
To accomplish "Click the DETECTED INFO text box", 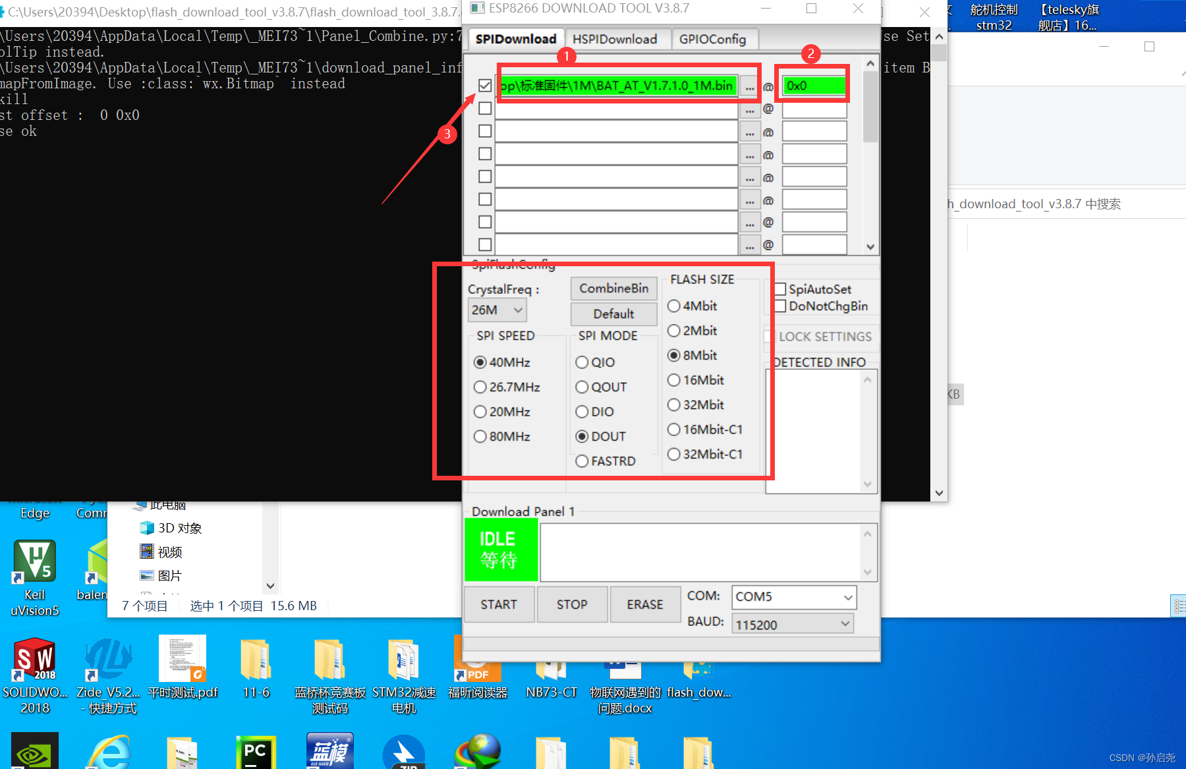I will pos(814,431).
